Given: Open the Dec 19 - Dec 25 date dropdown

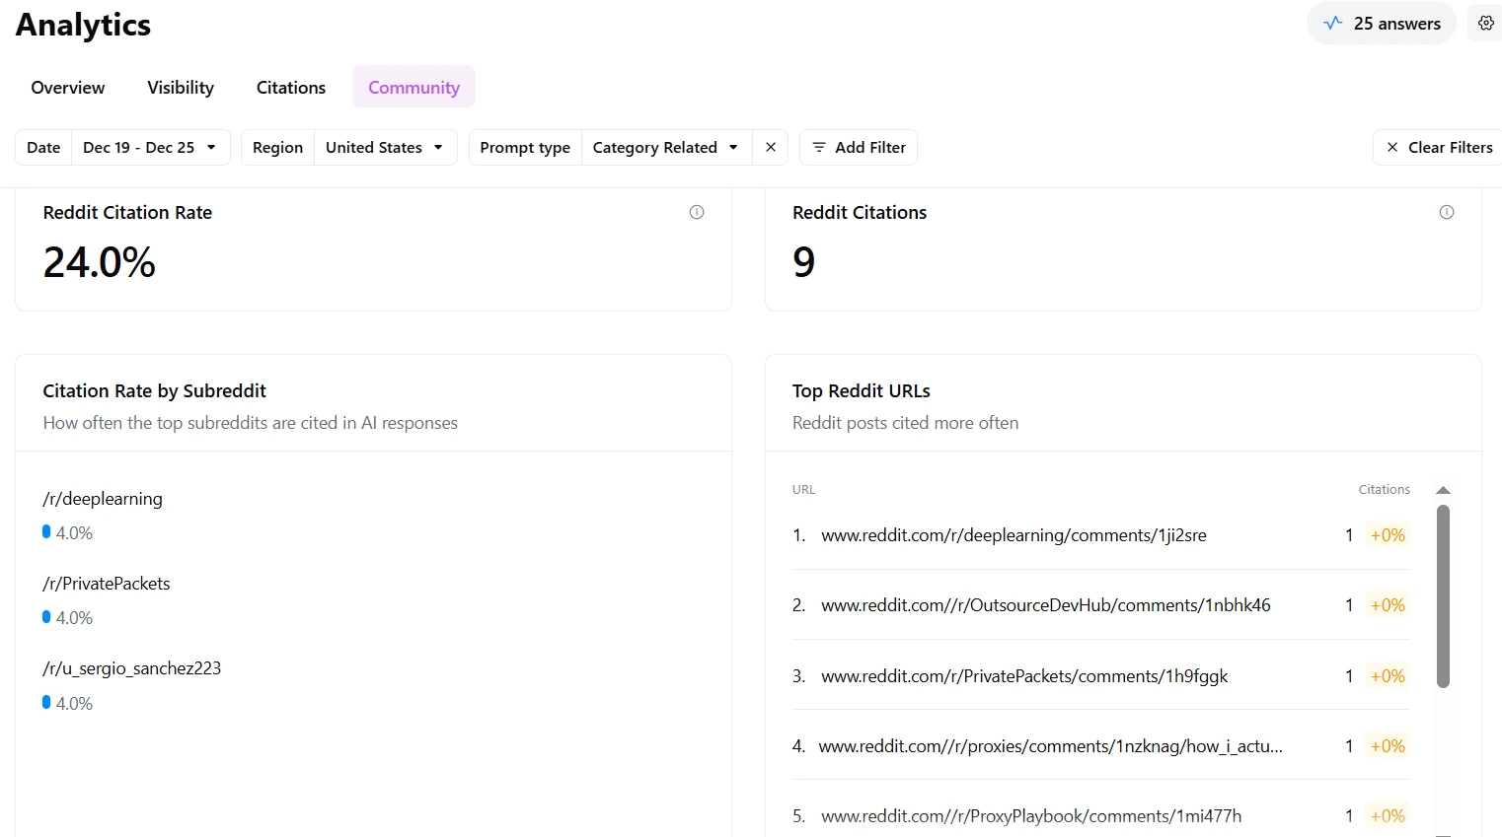Looking at the screenshot, I should [151, 147].
